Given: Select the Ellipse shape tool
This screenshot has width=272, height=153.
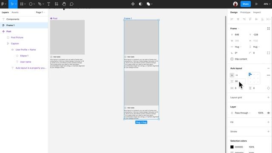Looking at the screenshot, I should tap(31, 4).
